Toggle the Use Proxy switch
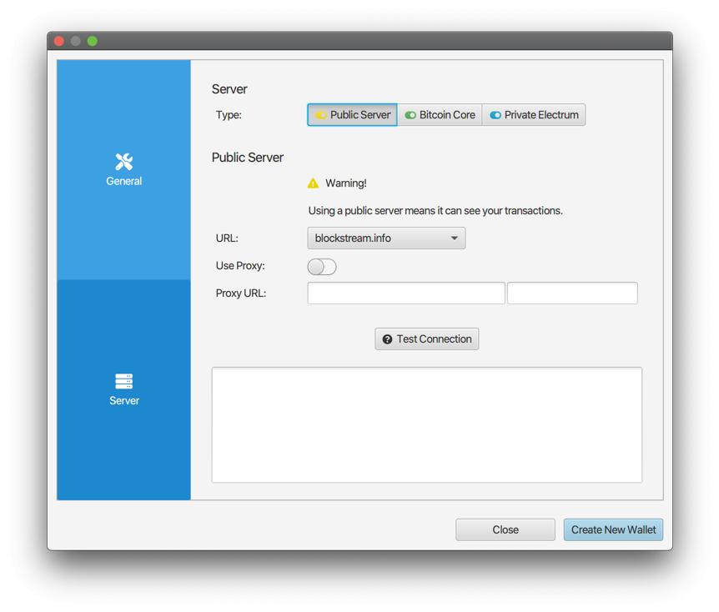The height and width of the screenshot is (612, 719). coord(322,266)
